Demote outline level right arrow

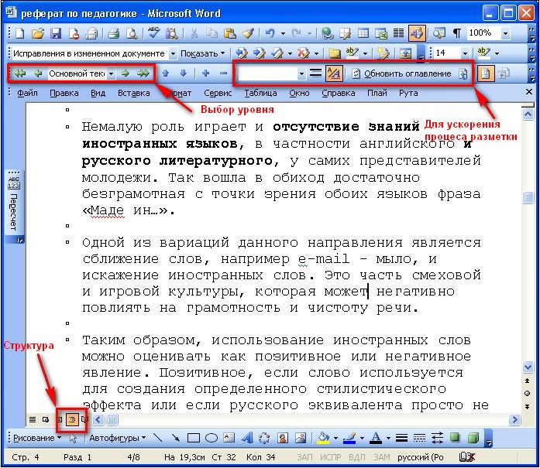[126, 73]
